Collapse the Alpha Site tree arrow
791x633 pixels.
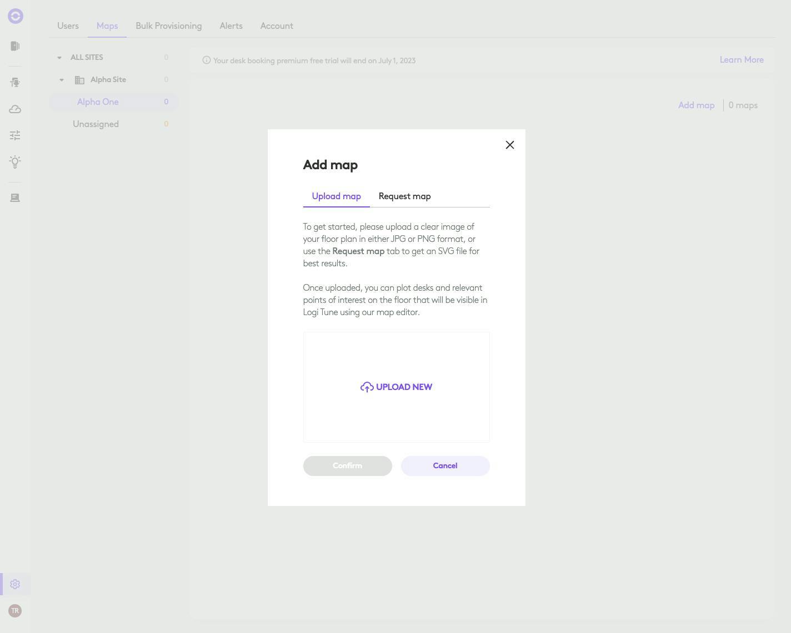tap(62, 80)
